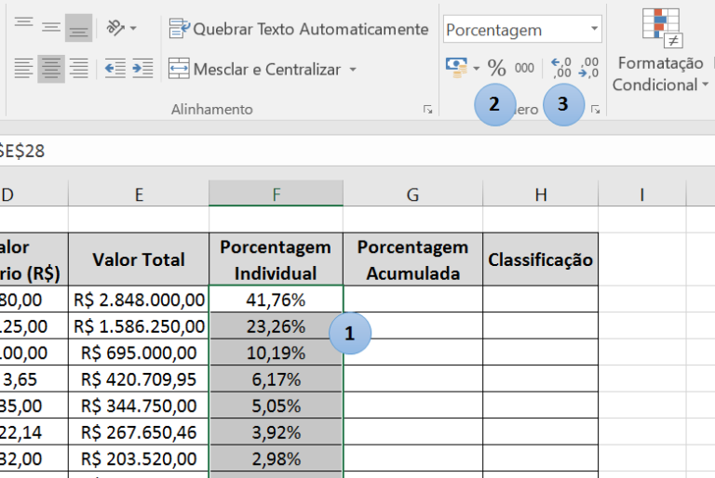Select column H header
The width and height of the screenshot is (715, 478).
(540, 194)
